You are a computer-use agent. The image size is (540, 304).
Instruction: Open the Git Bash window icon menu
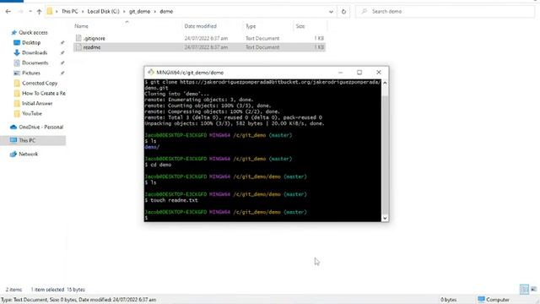[150, 73]
